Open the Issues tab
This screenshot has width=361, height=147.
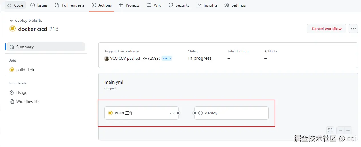[x=39, y=5]
